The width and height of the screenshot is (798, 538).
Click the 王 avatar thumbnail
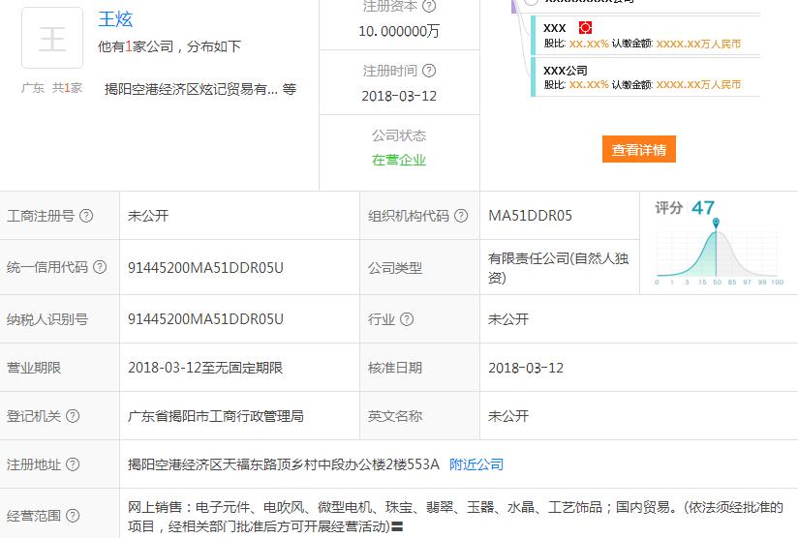click(x=52, y=38)
